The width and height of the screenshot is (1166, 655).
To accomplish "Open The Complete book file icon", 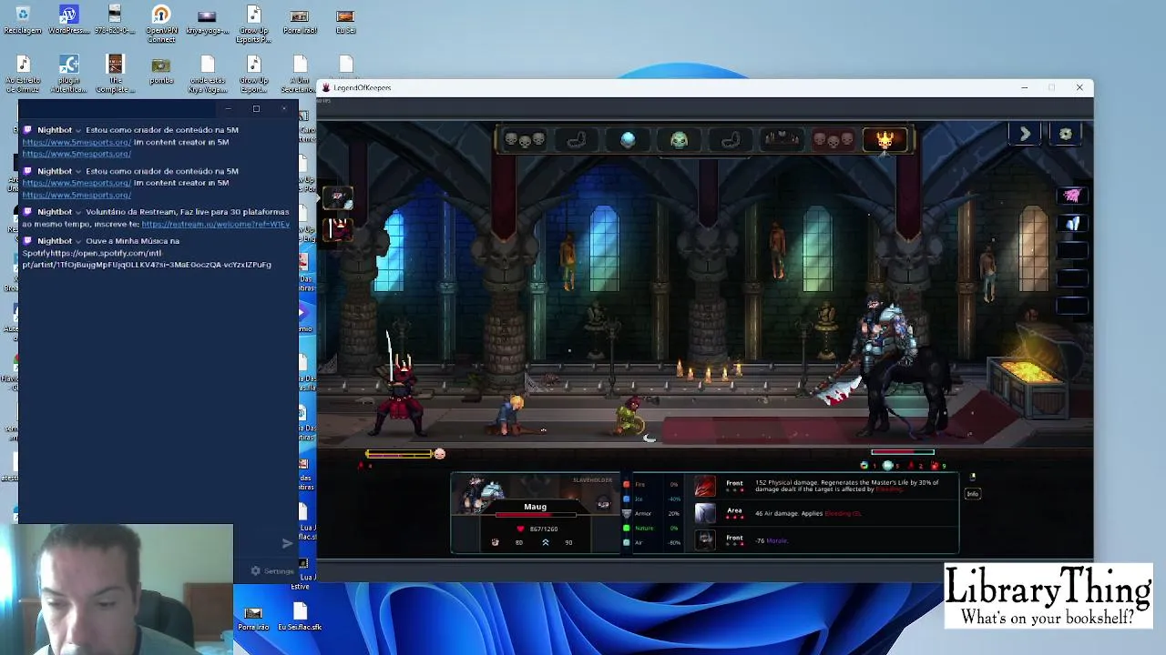I will (115, 75).
